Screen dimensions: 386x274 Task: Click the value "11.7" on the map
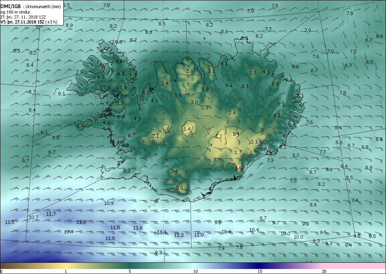click(51, 214)
